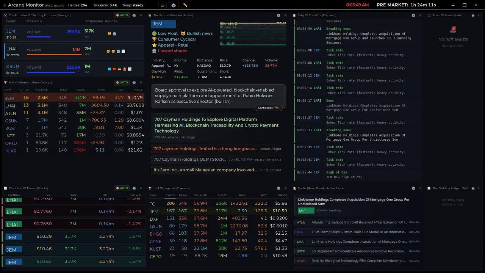Click the pencil edit-layout icon
The height and width of the screenshot is (273, 485).
point(185,5)
